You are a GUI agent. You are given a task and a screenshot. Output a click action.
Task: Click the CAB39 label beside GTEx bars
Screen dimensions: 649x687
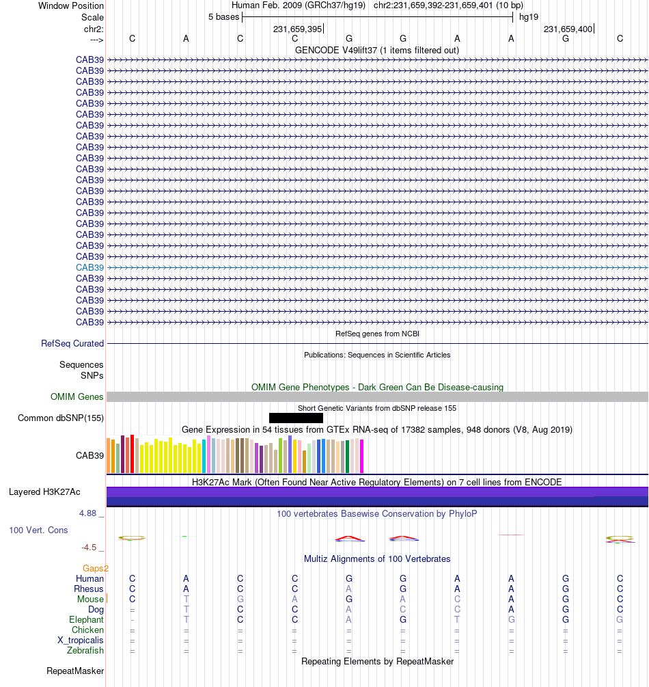coord(89,456)
